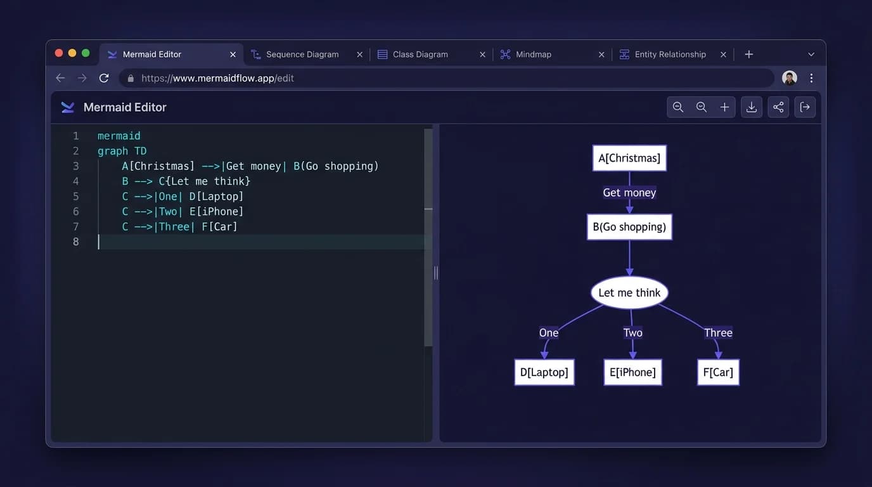Screen dimensions: 872x487
Task: Go forward with the browser forward arrow
Action: pos(82,78)
